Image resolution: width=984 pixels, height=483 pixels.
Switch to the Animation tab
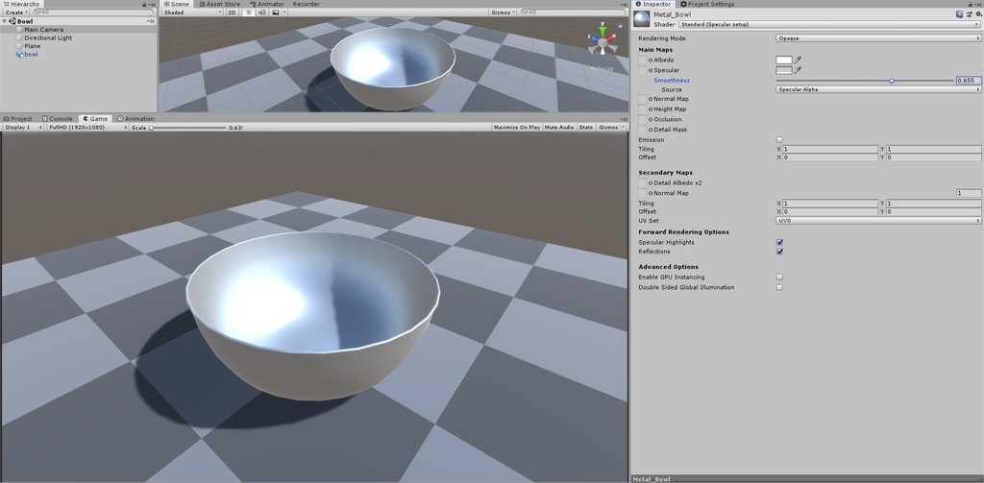(x=136, y=118)
